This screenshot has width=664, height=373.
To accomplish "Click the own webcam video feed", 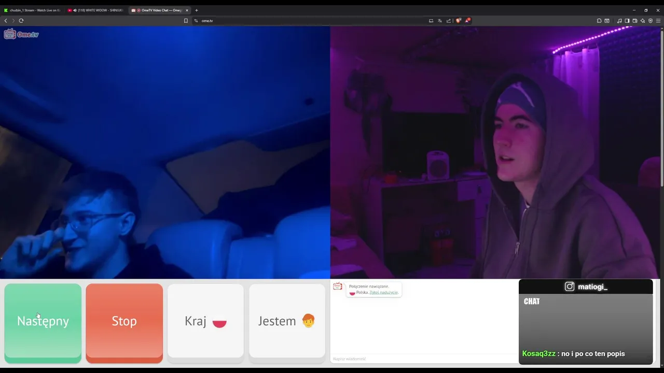I will pos(495,152).
